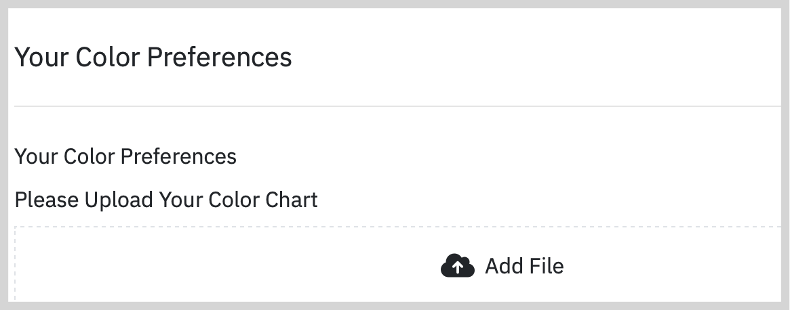Click the word "Preferences" in large heading
The height and width of the screenshot is (310, 790).
(x=220, y=57)
